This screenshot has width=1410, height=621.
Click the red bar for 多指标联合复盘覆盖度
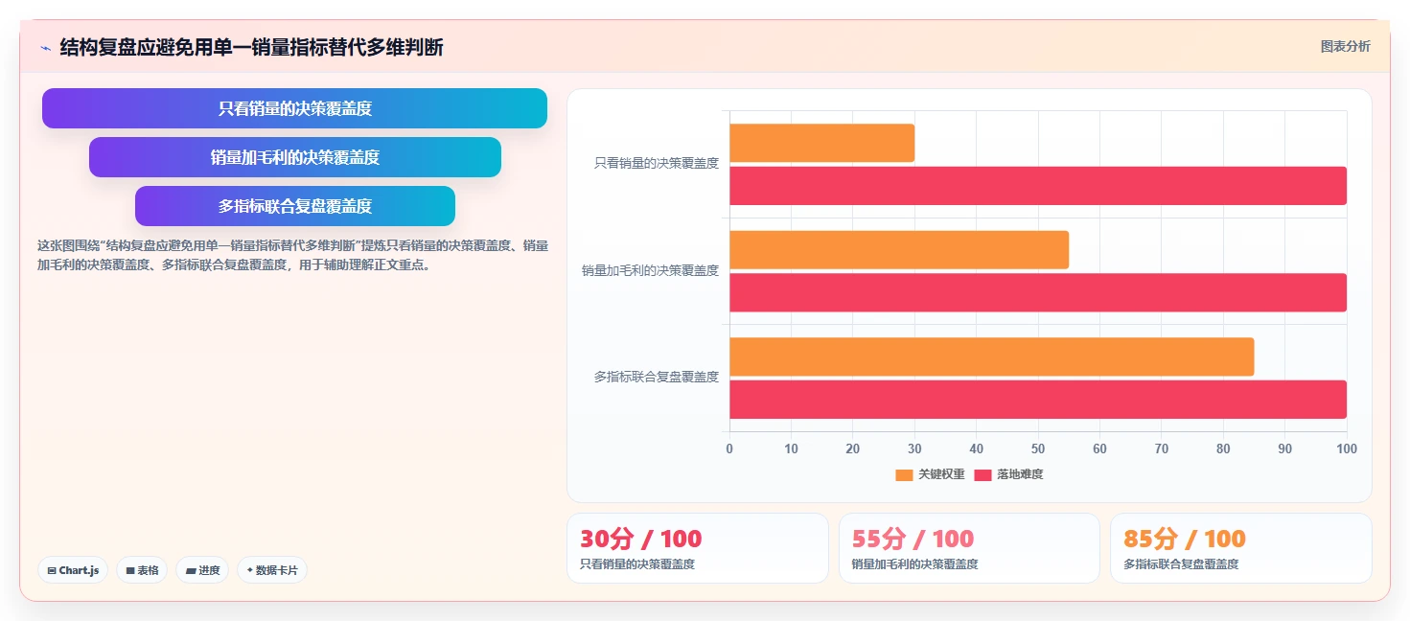[x=1038, y=400]
